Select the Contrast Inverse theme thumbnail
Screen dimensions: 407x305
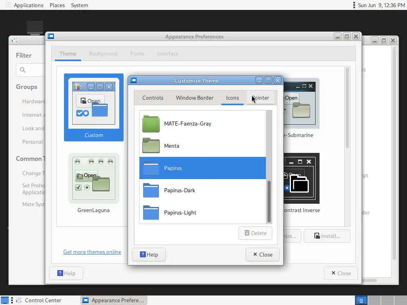coord(301,183)
